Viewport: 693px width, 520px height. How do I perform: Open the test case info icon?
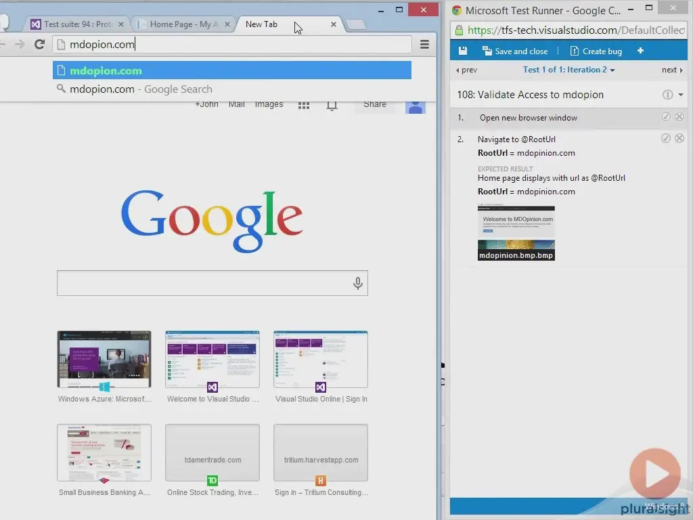(667, 95)
